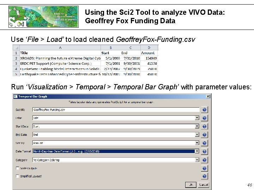Click the Subtitle text input field
Screen dimensions: 254x190
116,110
